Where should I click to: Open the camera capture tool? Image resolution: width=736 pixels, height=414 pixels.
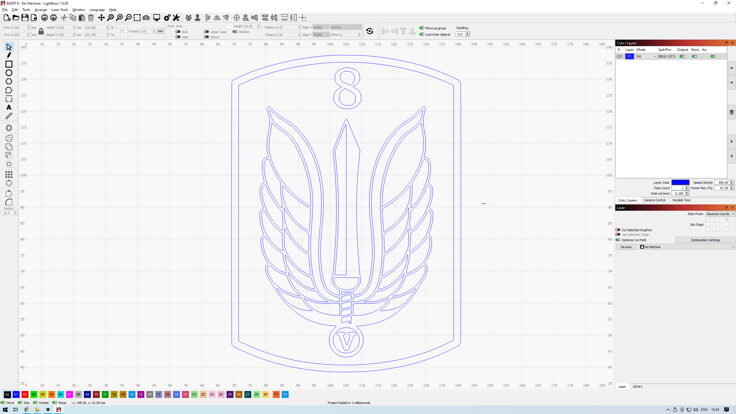pos(146,18)
